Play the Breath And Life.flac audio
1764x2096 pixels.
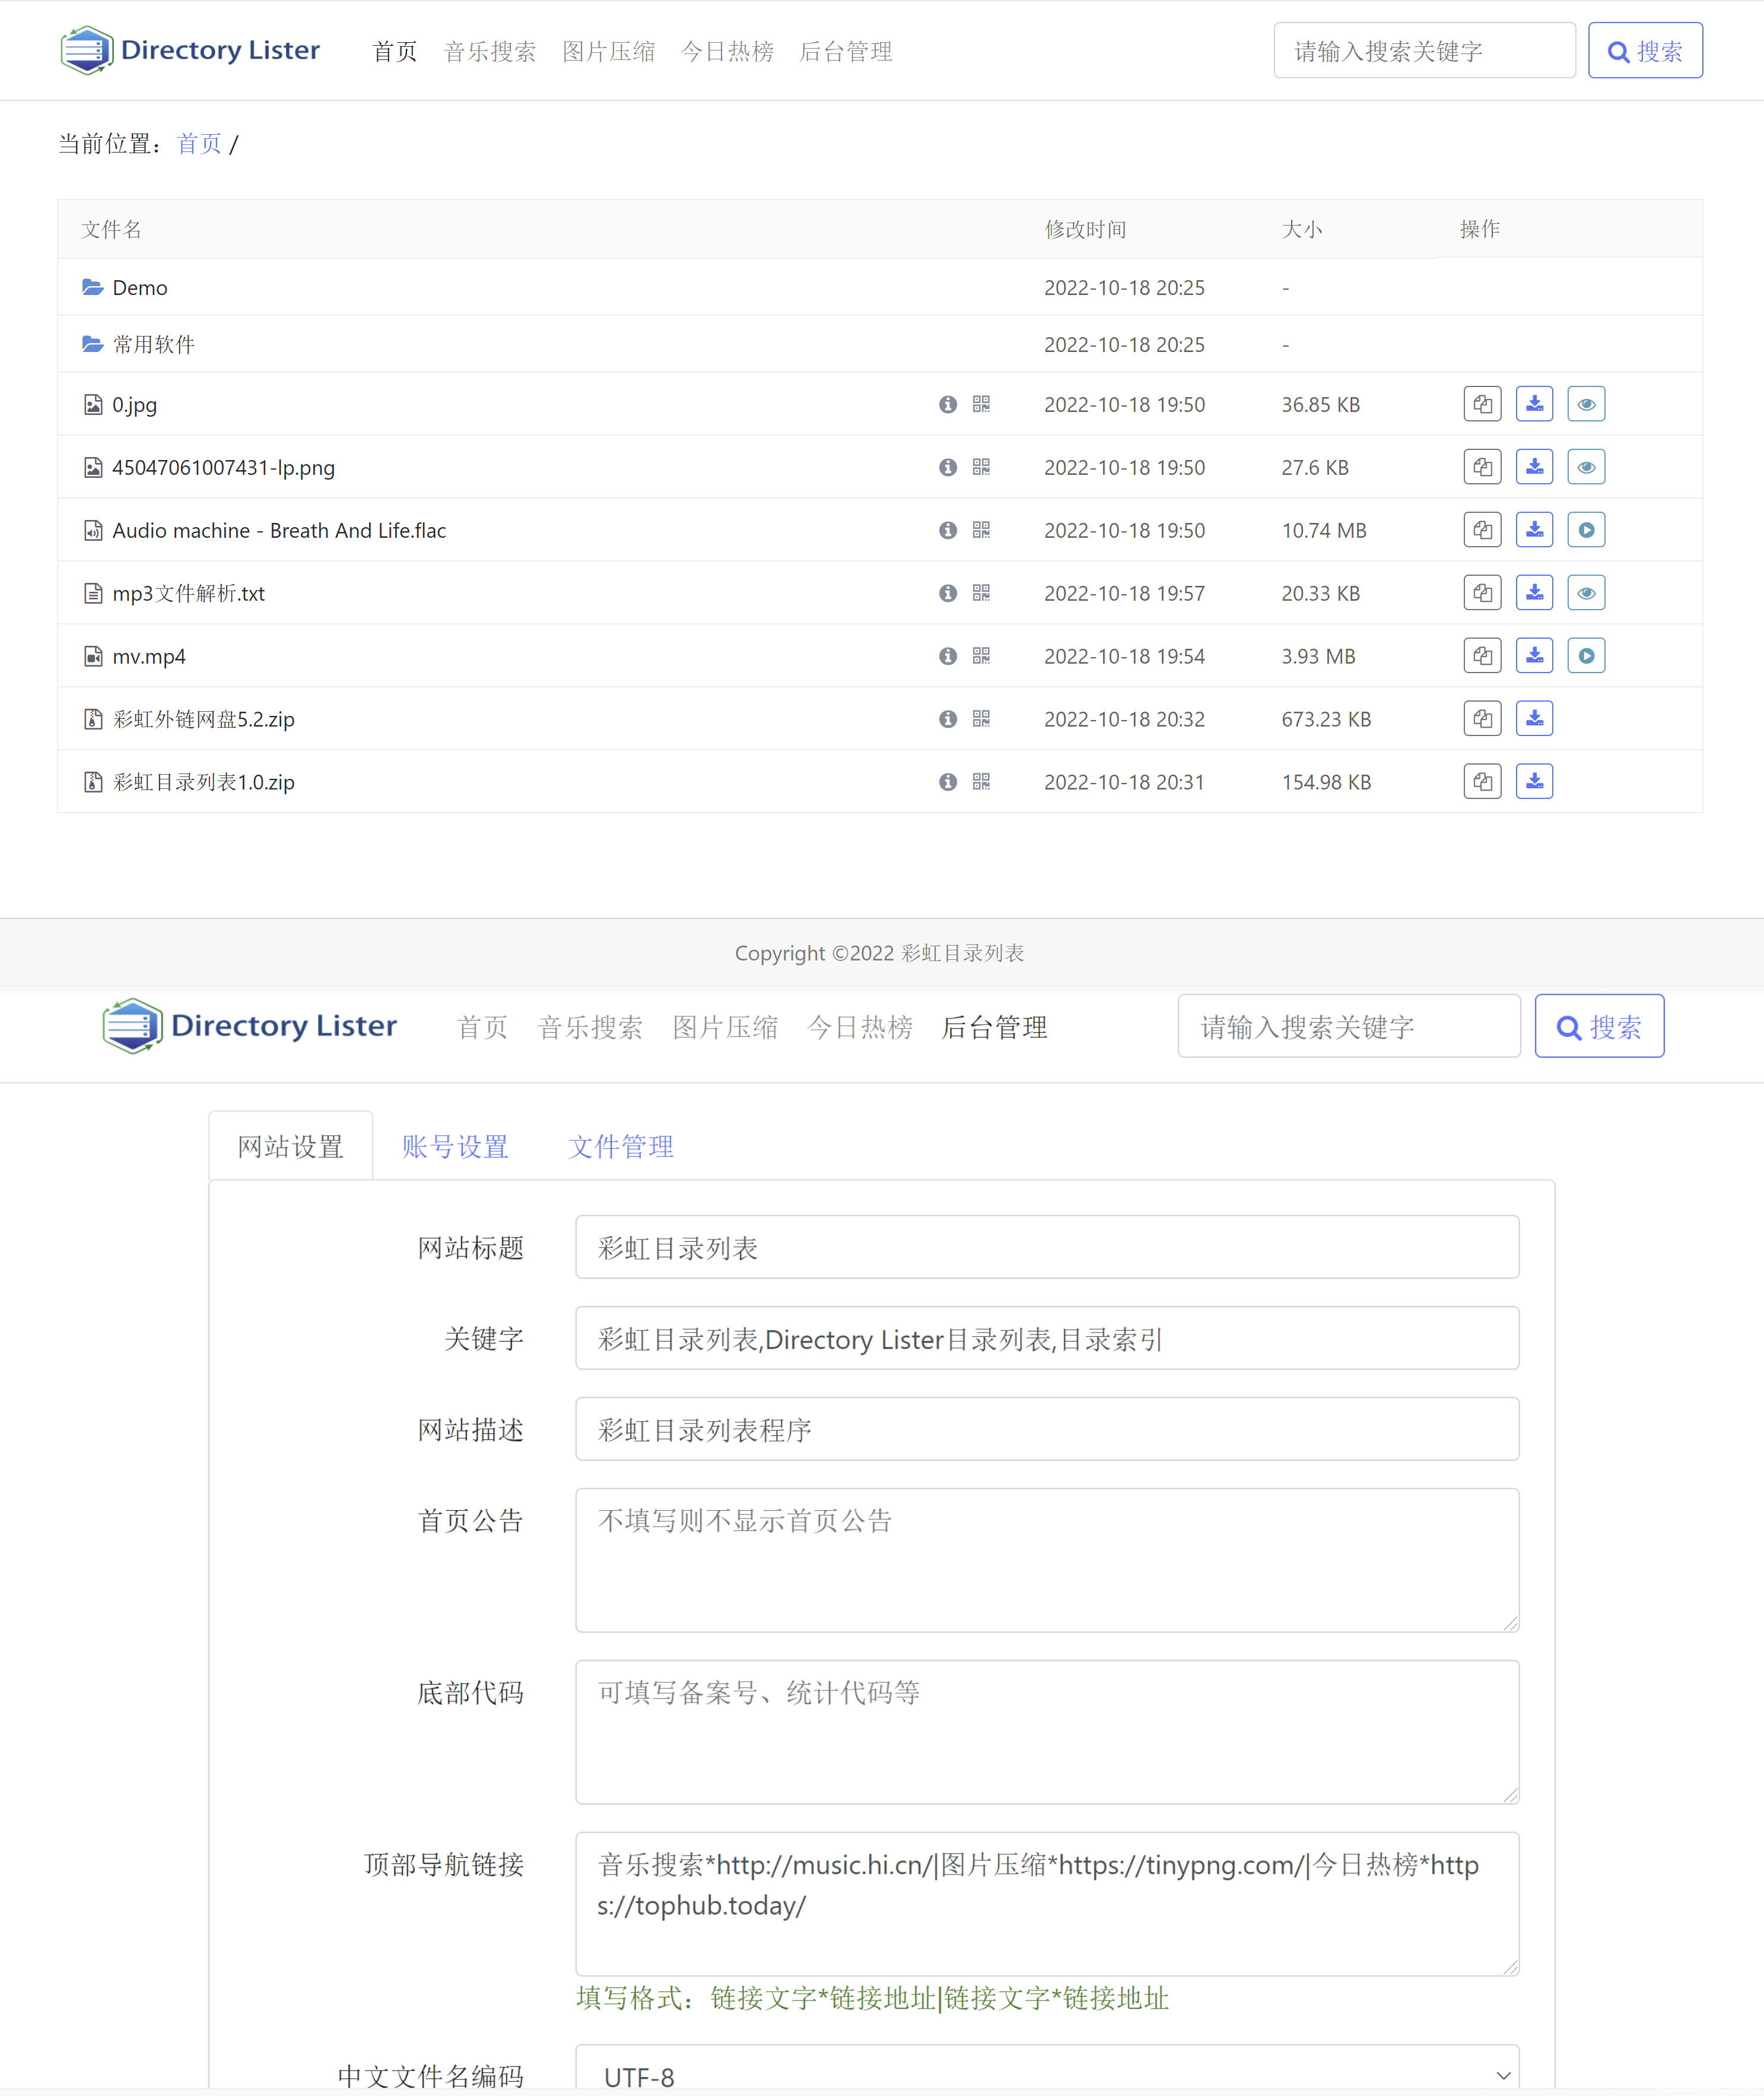pos(1586,530)
